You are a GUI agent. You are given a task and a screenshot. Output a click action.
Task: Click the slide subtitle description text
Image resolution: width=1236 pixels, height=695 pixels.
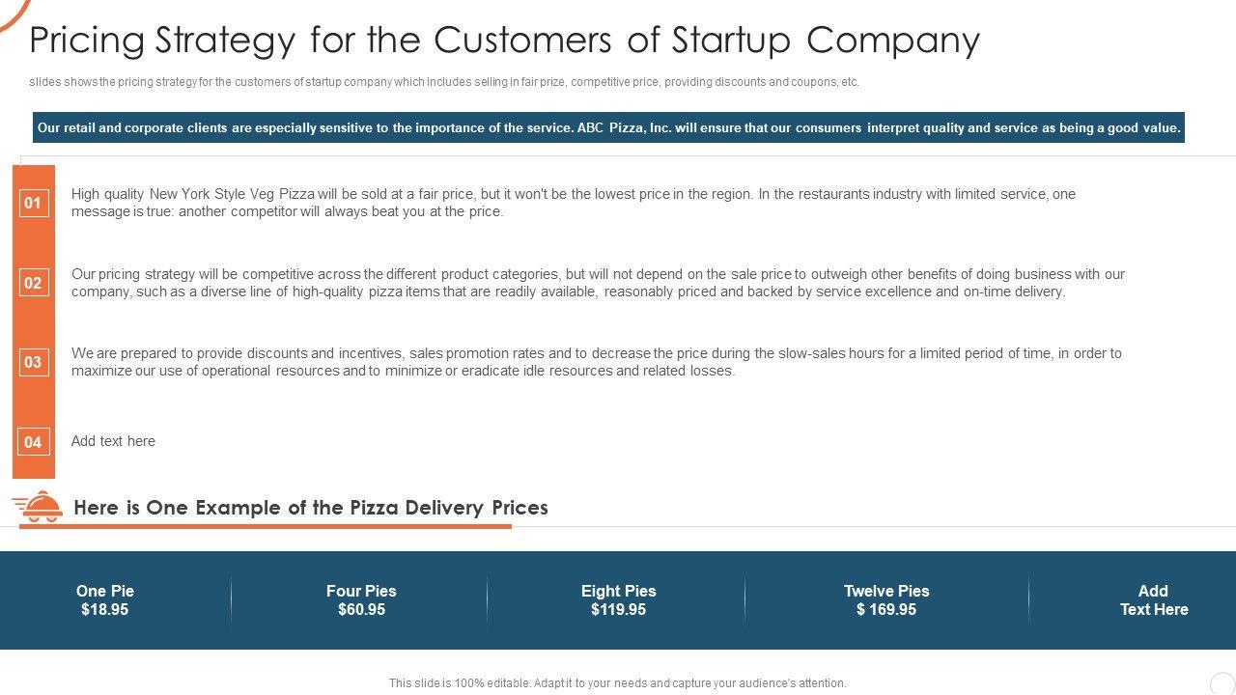444,82
